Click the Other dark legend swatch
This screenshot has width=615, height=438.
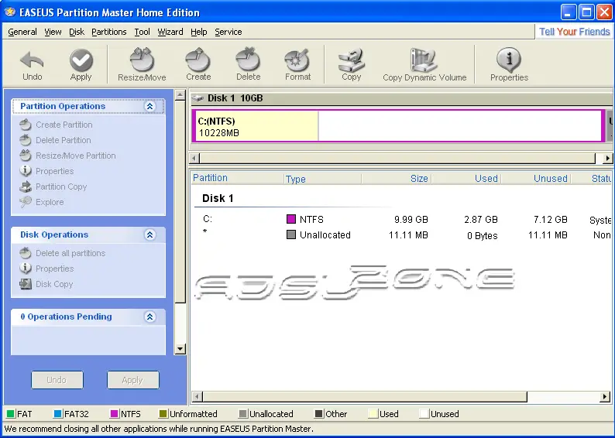pos(319,414)
